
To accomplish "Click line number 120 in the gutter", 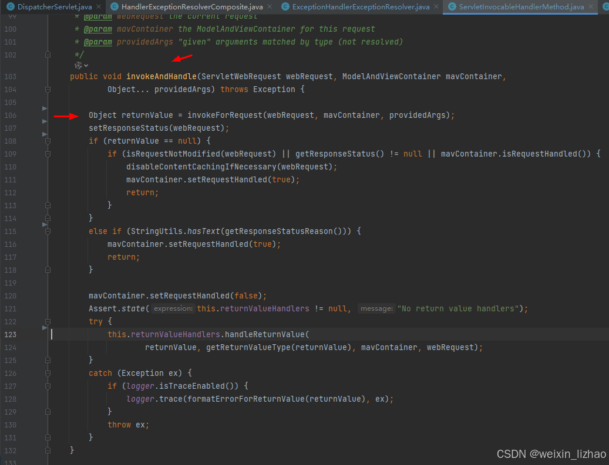I will (x=10, y=296).
